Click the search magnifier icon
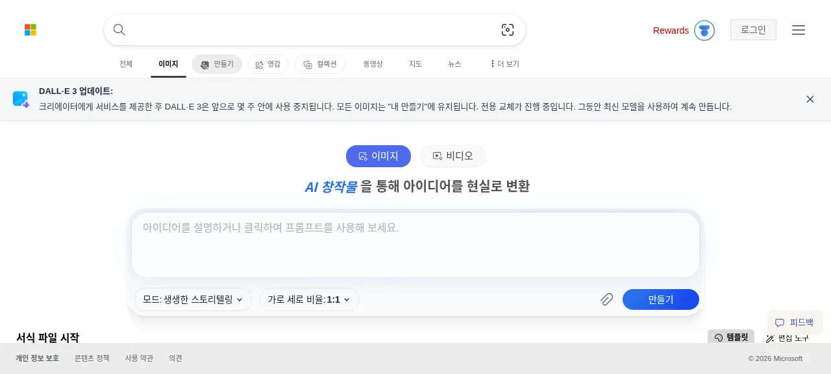 [x=119, y=30]
